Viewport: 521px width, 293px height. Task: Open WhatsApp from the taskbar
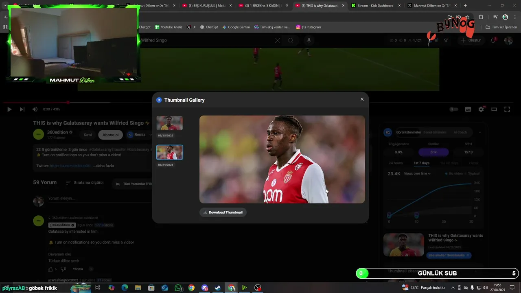178,288
